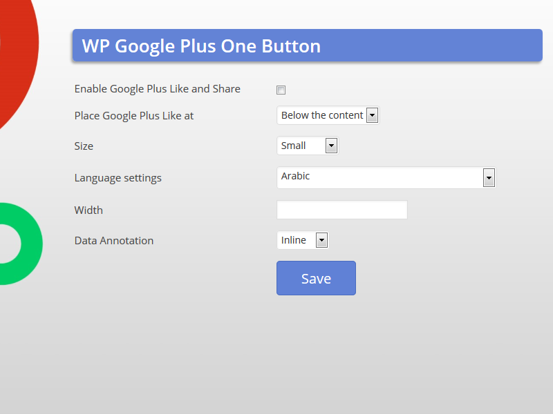Screen dimensions: 553x414
Task: Open the Small size dropdown
Action: tap(308, 146)
